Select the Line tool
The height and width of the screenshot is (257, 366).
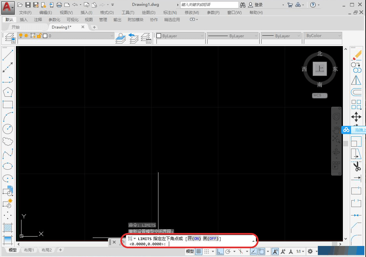pos(8,55)
